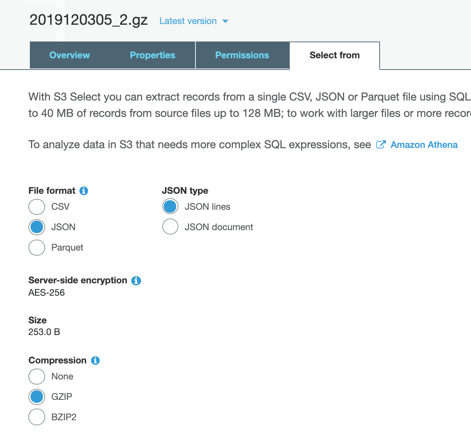471x445 pixels.
Task: Select the JSON file format option
Action: (37, 227)
